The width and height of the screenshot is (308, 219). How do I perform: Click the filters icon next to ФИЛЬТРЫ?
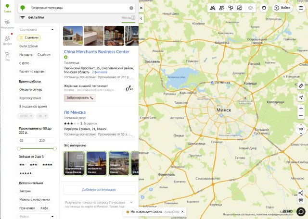pos(23,18)
